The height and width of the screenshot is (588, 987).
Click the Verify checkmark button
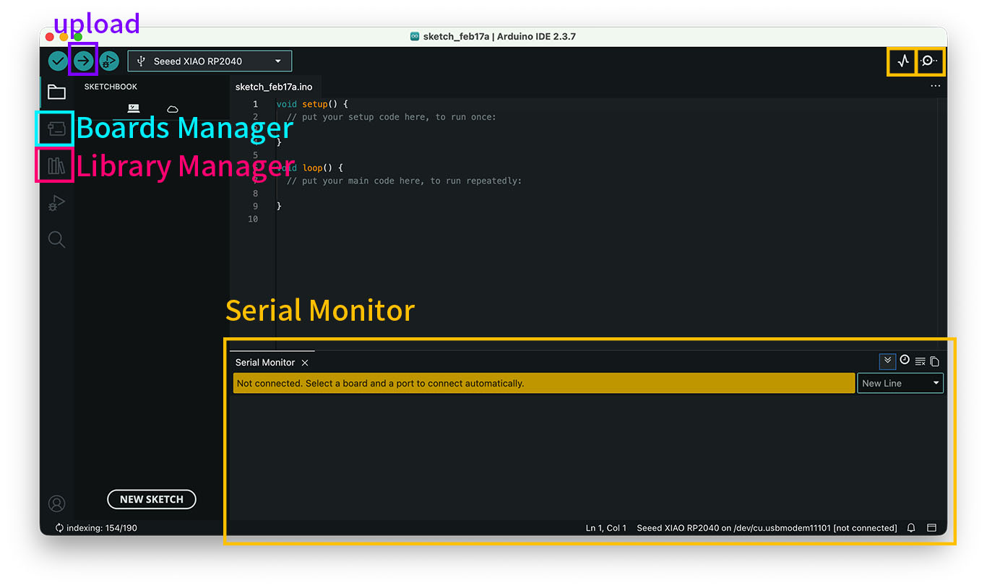tap(58, 61)
